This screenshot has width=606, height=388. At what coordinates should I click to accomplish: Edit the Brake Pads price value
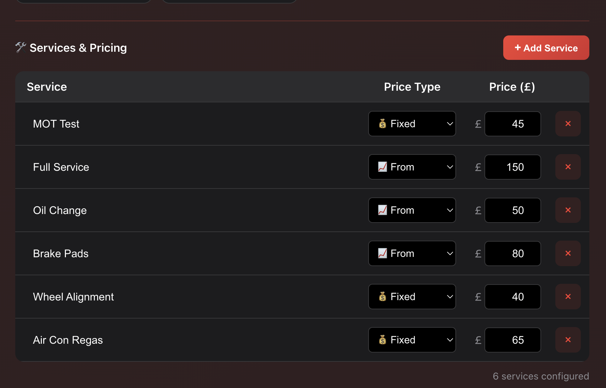click(x=512, y=253)
